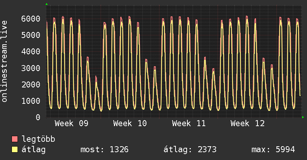Image resolution: width=307 pixels, height=160 pixels.
Task: Select the legtöbb legend label
Action: point(38,140)
